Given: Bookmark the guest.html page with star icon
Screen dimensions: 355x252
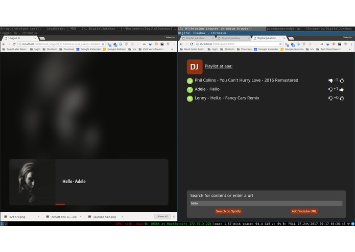Looking at the screenshot, I should (280, 44).
